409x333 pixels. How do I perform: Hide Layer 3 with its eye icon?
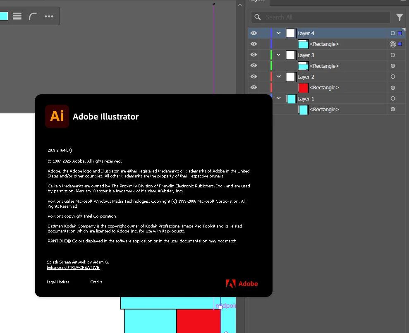click(x=254, y=55)
